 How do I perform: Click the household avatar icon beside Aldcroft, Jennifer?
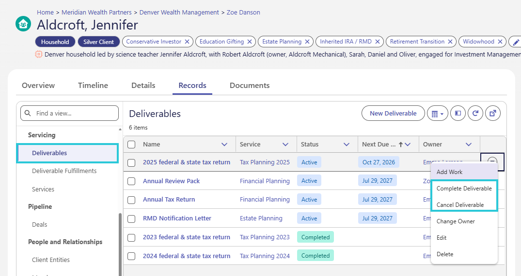23,24
